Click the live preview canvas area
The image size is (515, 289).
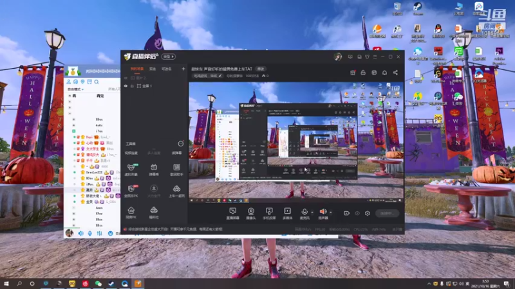click(296, 142)
